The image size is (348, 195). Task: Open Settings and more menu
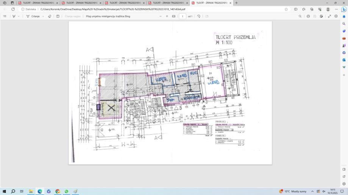pos(336,9)
